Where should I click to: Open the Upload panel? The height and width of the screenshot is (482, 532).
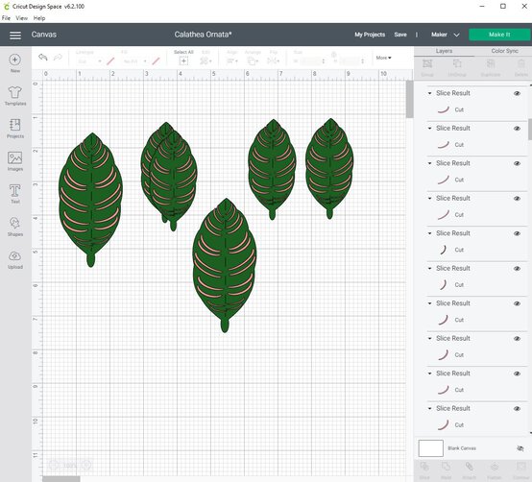coord(15,259)
